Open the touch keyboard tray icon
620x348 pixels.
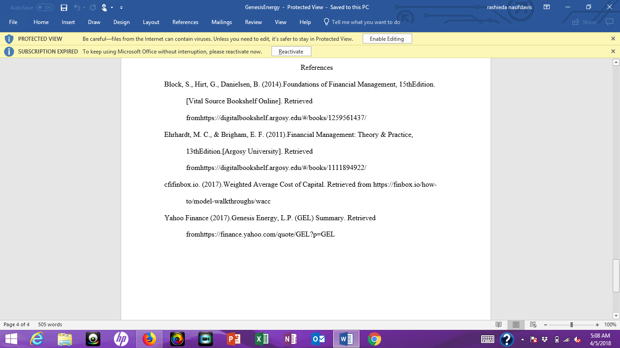point(488,339)
